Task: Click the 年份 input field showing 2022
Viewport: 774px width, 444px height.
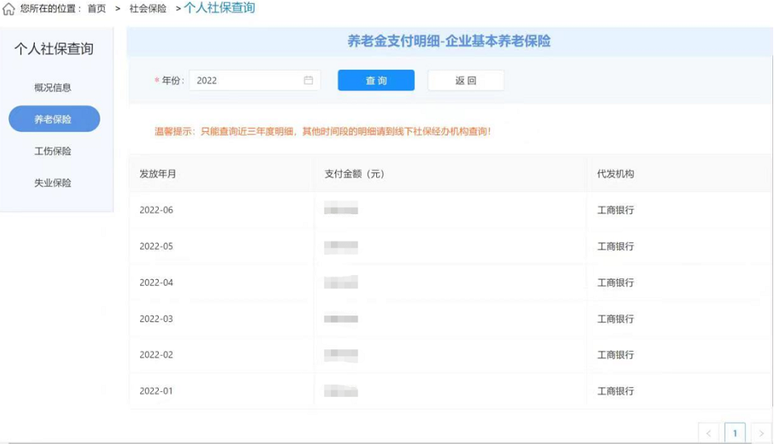Action: coord(247,81)
